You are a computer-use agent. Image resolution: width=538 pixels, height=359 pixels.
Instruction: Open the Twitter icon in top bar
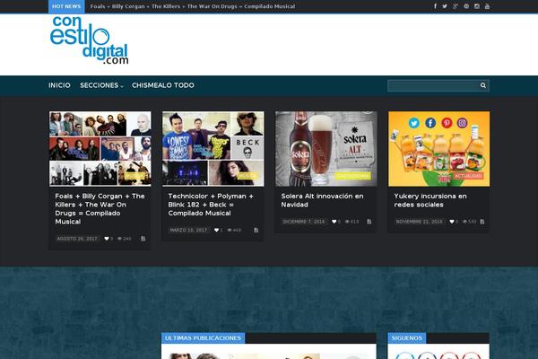[x=445, y=6]
